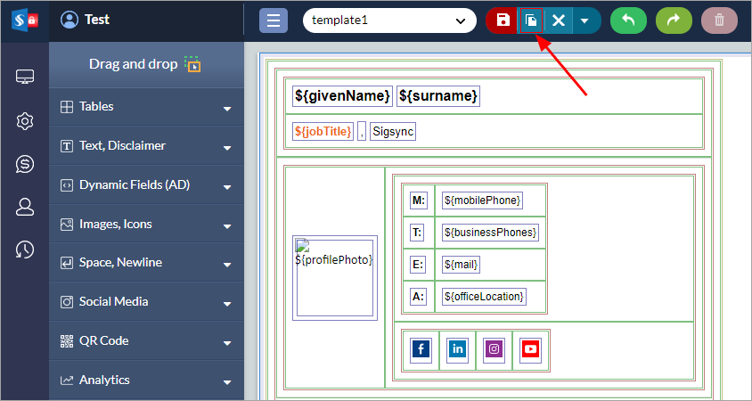Click the green redo arrow button
Screen dimensions: 752x401
coord(674,20)
